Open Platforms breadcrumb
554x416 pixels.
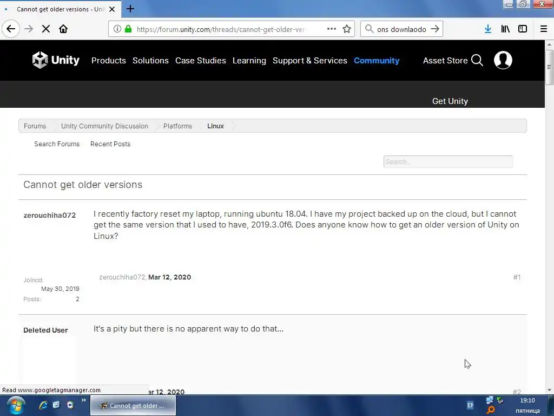click(x=177, y=126)
